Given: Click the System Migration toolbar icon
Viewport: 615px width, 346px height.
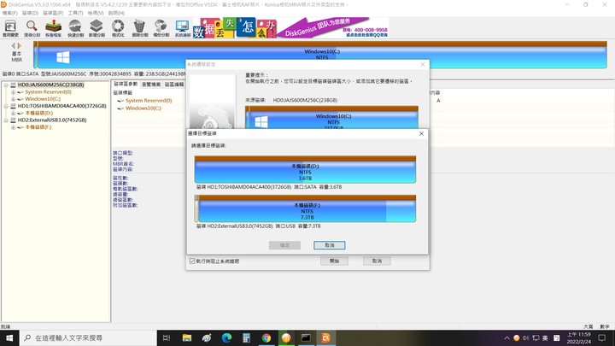Looking at the screenshot, I should click(183, 28).
